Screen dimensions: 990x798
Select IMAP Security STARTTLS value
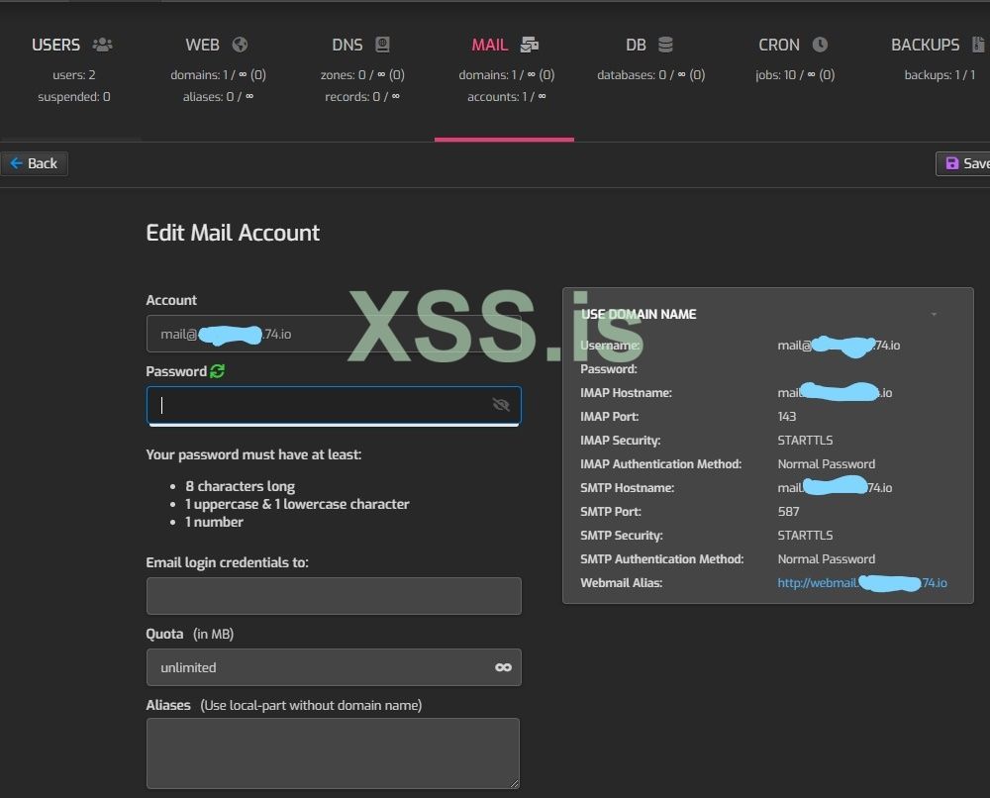point(805,440)
